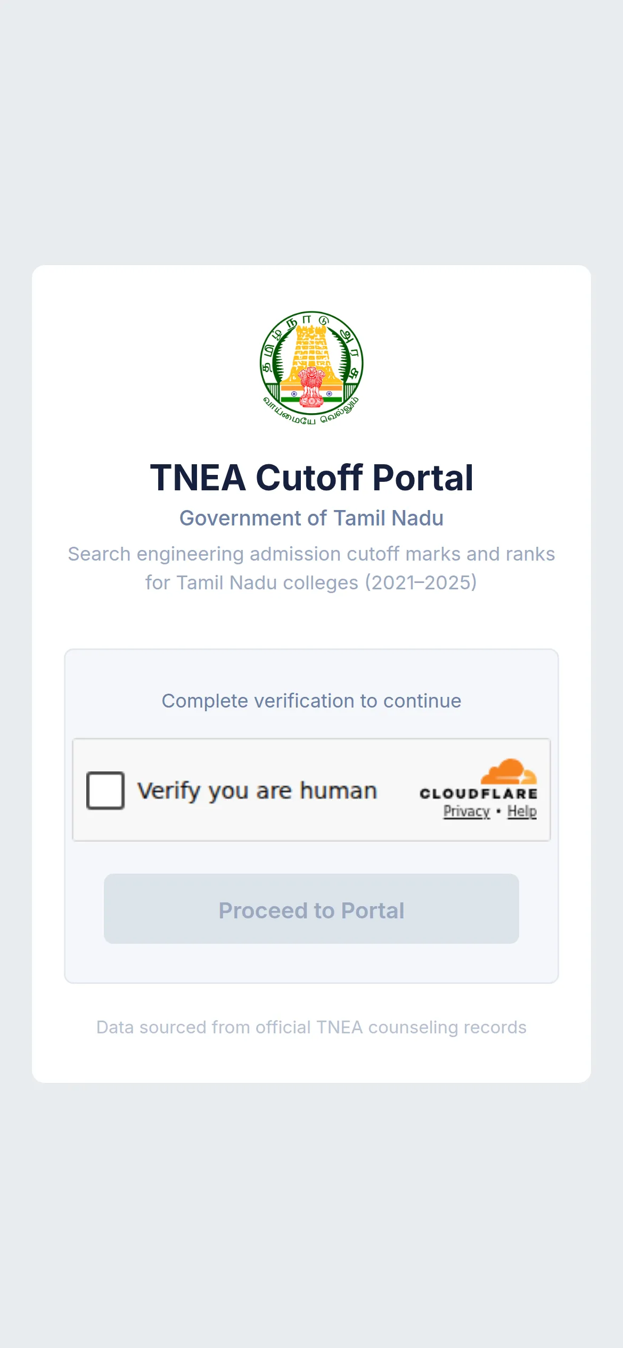Click the yellow temple tower in the emblem

311,353
